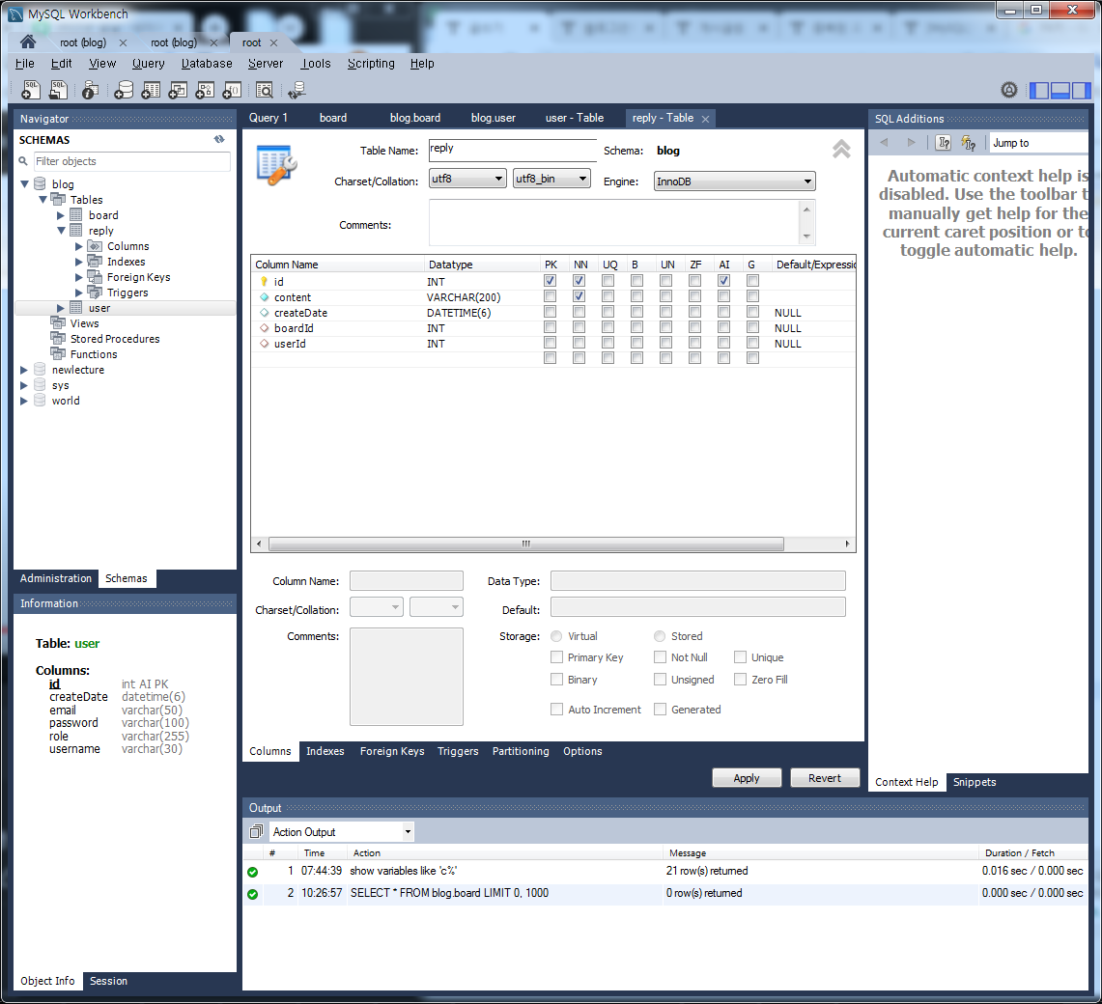The height and width of the screenshot is (1004, 1102).
Task: Expand the newlecture schema node
Action: click(24, 370)
